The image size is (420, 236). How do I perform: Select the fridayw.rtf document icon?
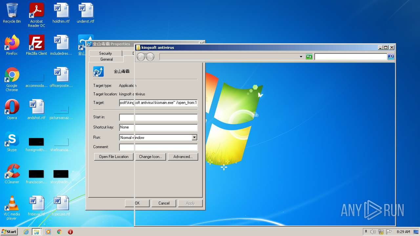[x=36, y=206]
